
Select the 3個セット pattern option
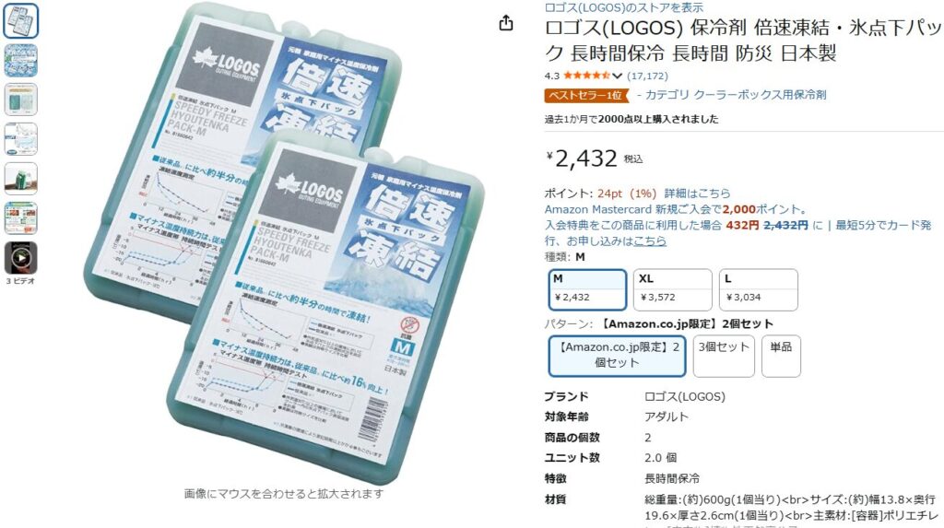click(x=723, y=355)
